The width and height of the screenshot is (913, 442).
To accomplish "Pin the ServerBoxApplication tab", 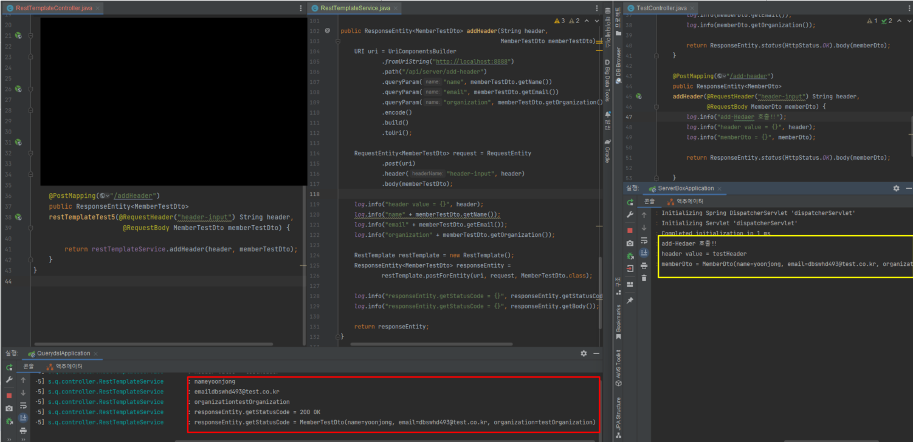I will point(630,301).
